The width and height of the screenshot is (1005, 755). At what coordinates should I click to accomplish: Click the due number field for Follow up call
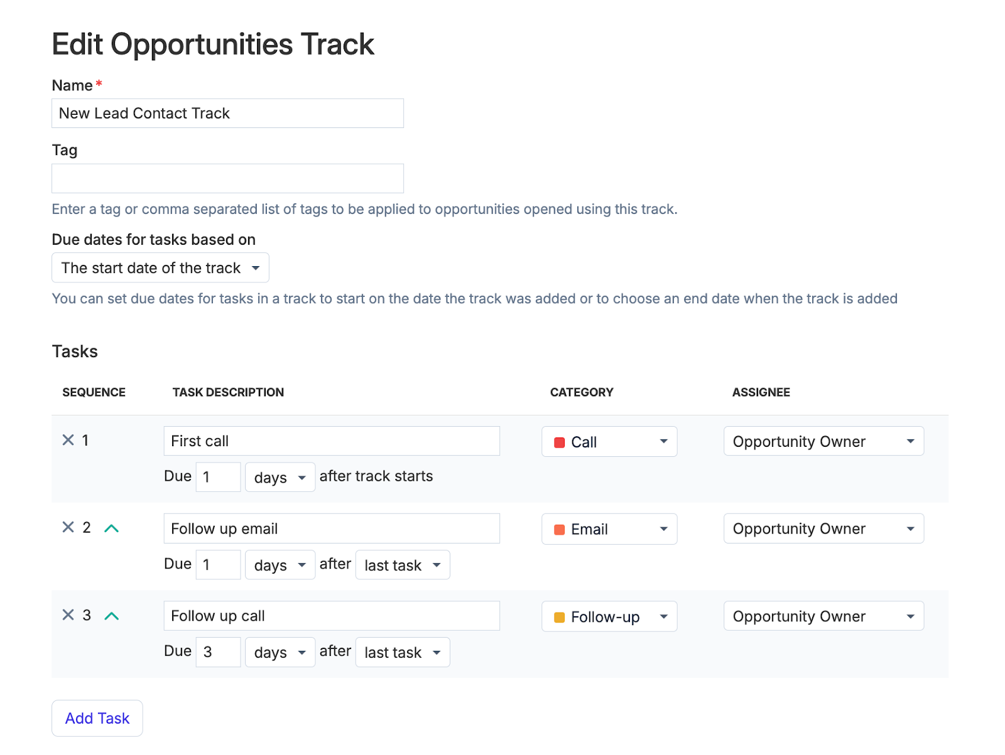click(218, 652)
